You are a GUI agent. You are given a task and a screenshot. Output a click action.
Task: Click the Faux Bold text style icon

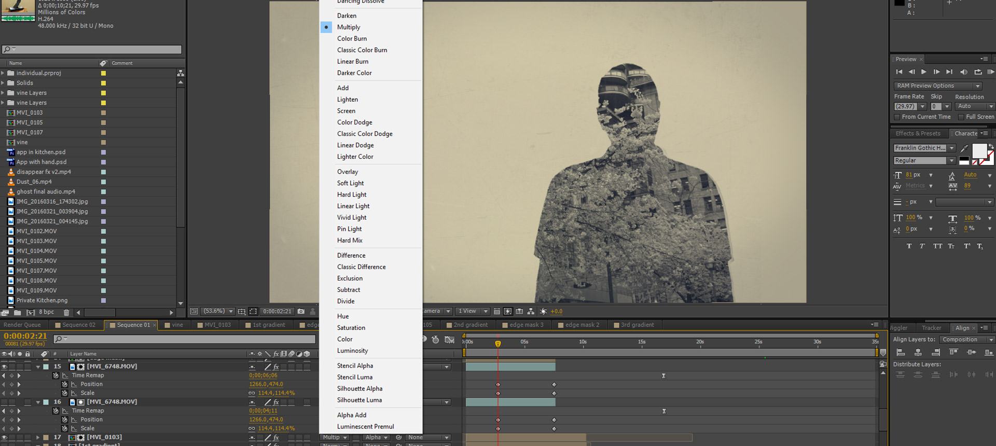point(909,246)
